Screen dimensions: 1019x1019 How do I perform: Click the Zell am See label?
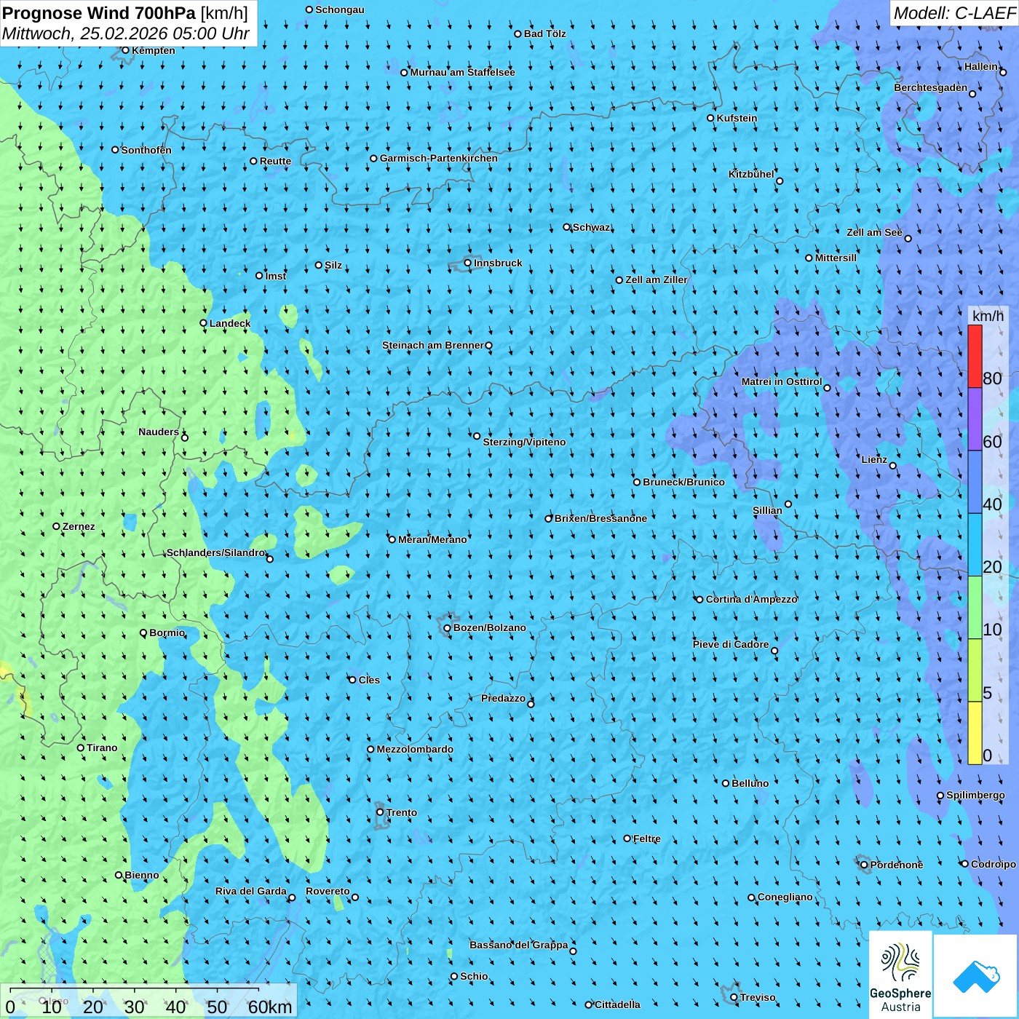click(874, 232)
